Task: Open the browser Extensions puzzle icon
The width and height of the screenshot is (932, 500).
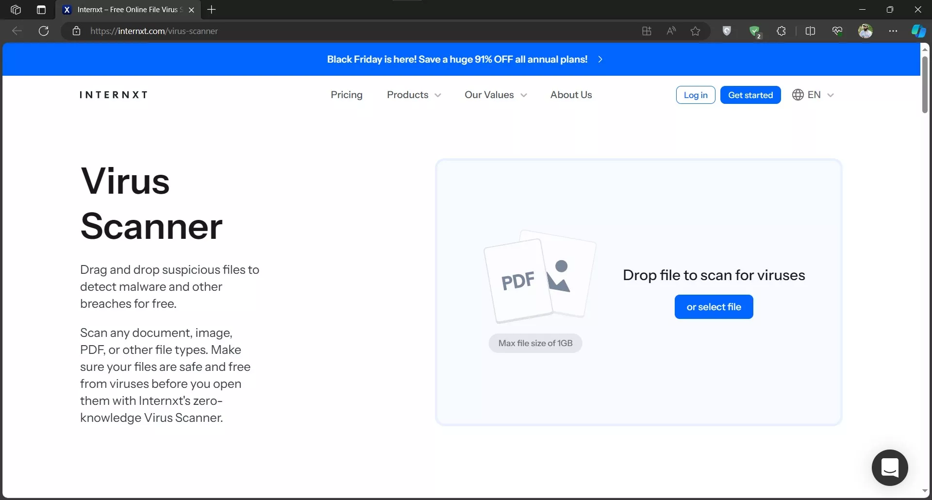Action: pyautogui.click(x=782, y=31)
